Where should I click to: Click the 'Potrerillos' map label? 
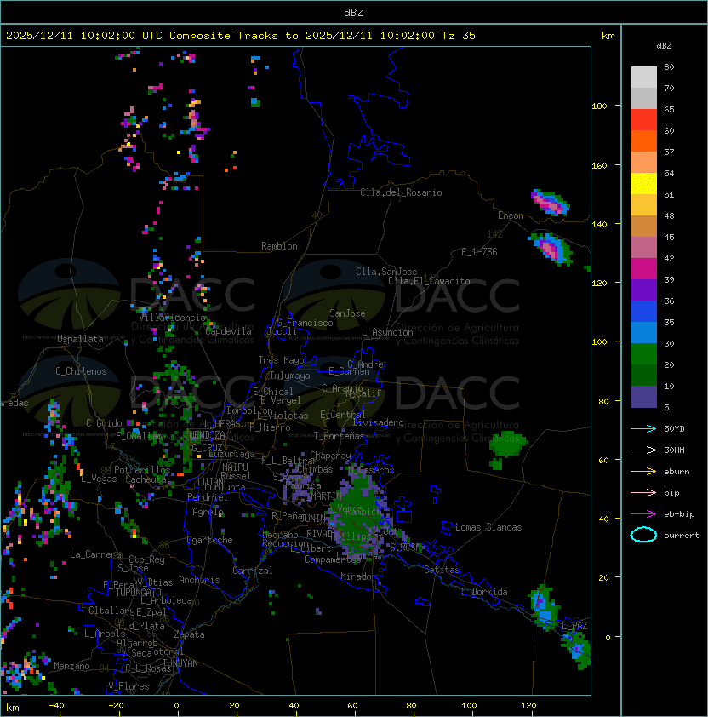tap(142, 469)
